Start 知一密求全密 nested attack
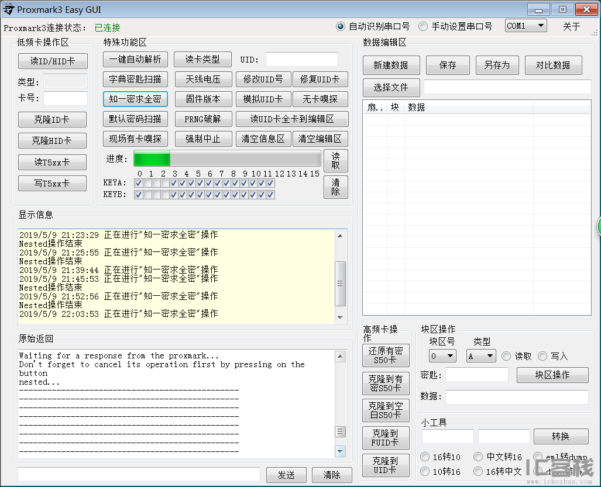601x487 pixels. pos(135,99)
